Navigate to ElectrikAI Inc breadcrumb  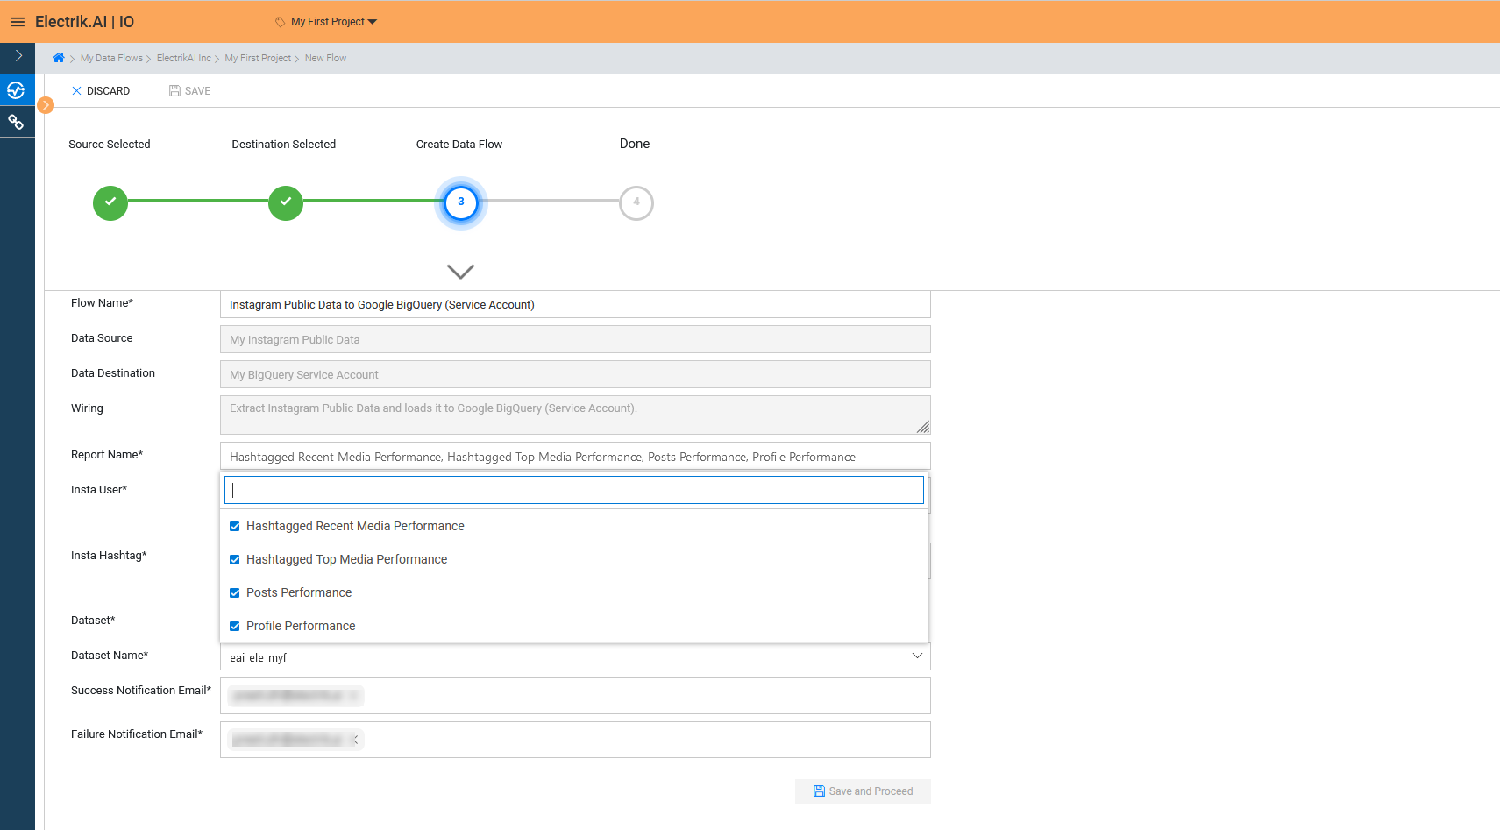click(184, 58)
